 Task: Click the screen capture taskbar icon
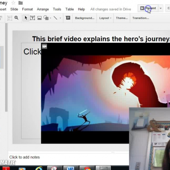[x=103, y=168]
